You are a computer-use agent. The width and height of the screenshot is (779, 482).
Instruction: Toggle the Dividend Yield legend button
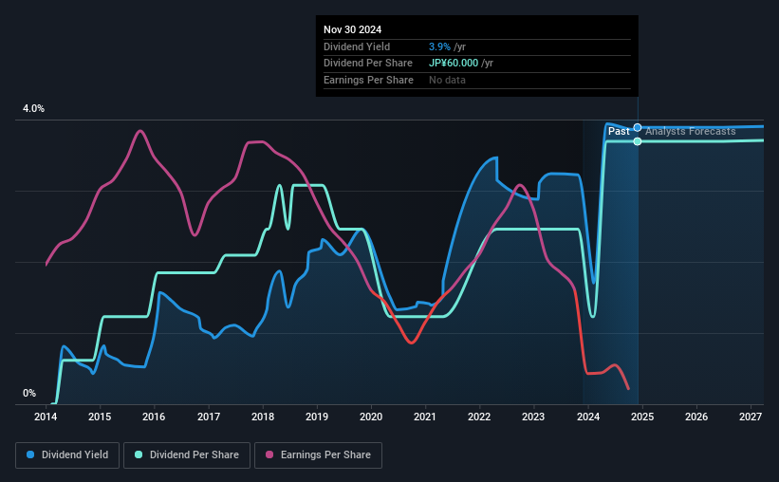[x=67, y=455]
